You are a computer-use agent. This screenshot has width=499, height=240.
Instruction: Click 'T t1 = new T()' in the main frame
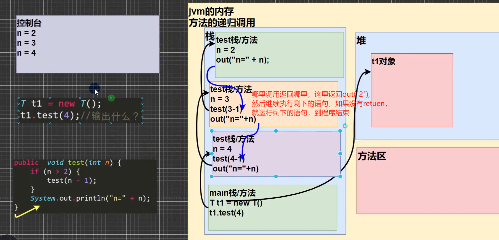point(236,203)
